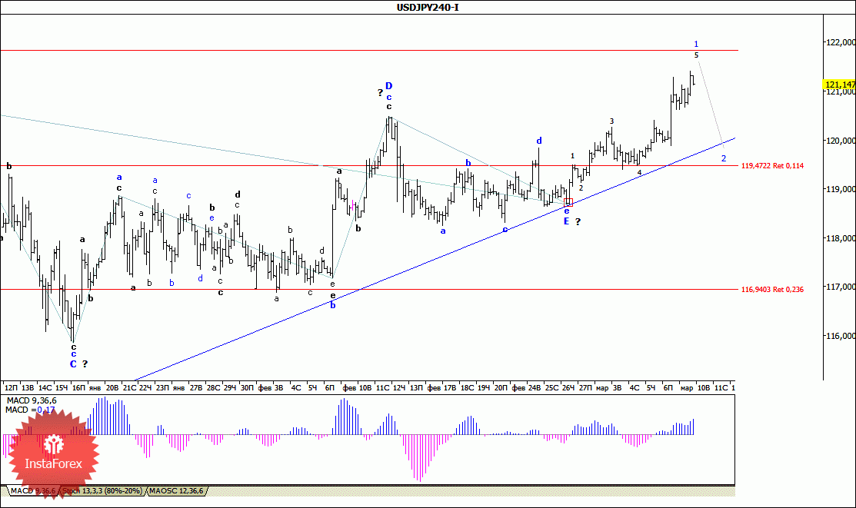
Task: Select the blue wave label 1 above the top red line
Action: pyautogui.click(x=696, y=44)
